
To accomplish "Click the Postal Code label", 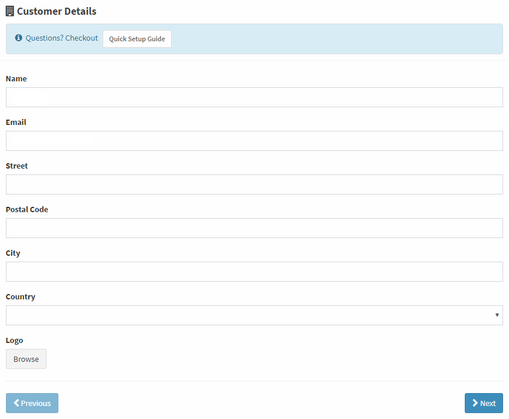I will click(27, 210).
